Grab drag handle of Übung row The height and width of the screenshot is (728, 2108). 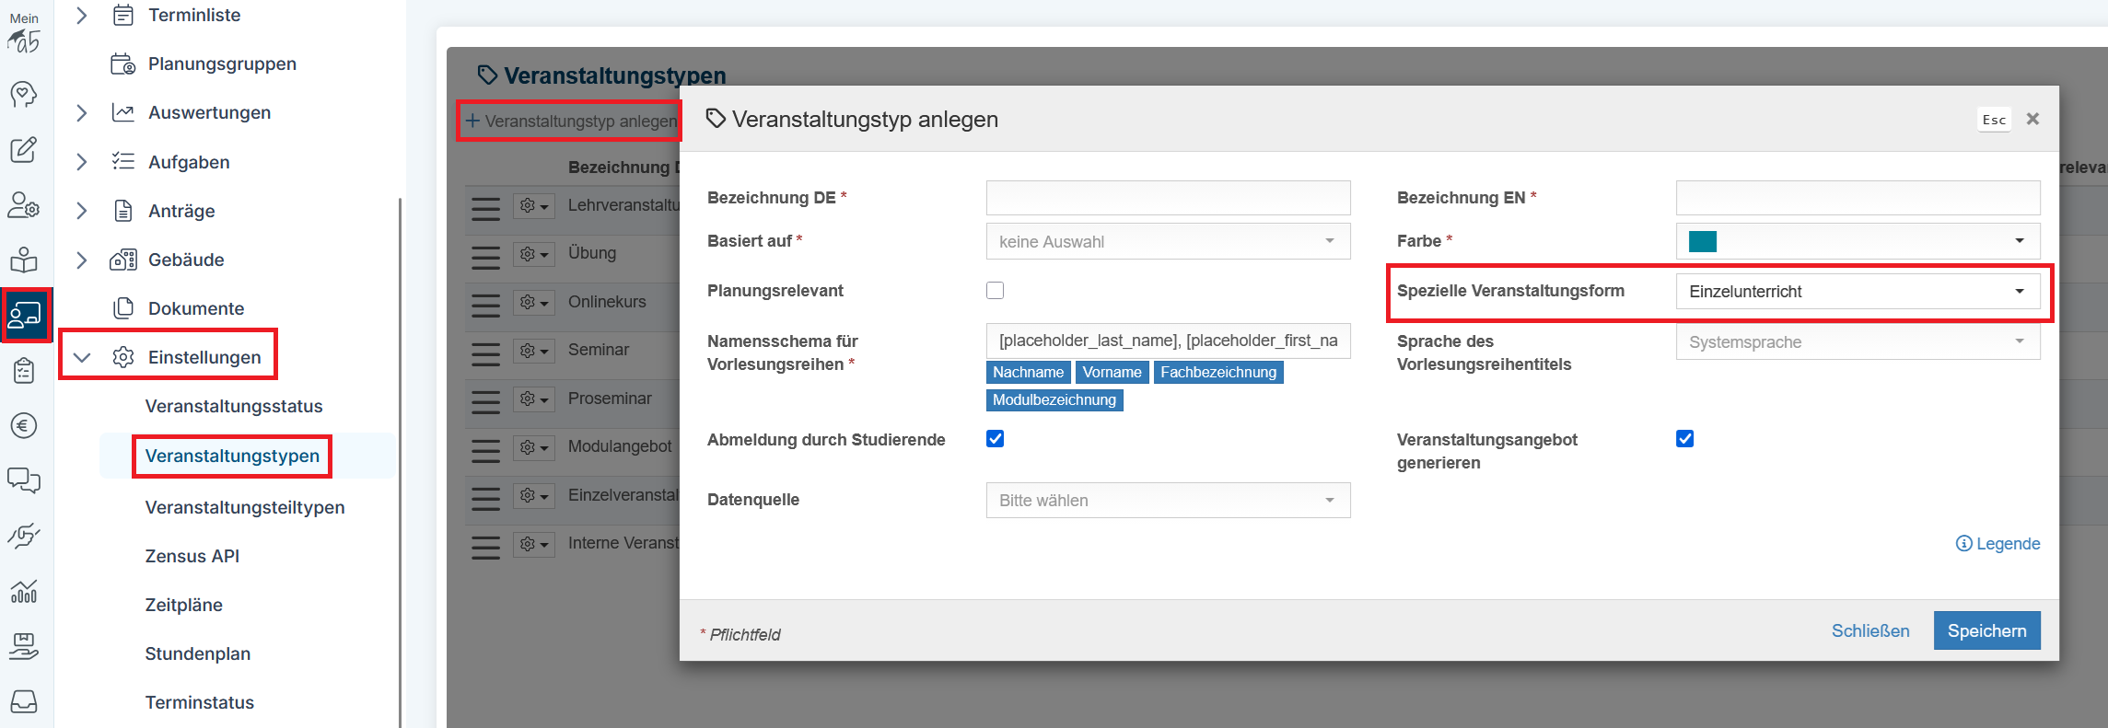tap(485, 257)
